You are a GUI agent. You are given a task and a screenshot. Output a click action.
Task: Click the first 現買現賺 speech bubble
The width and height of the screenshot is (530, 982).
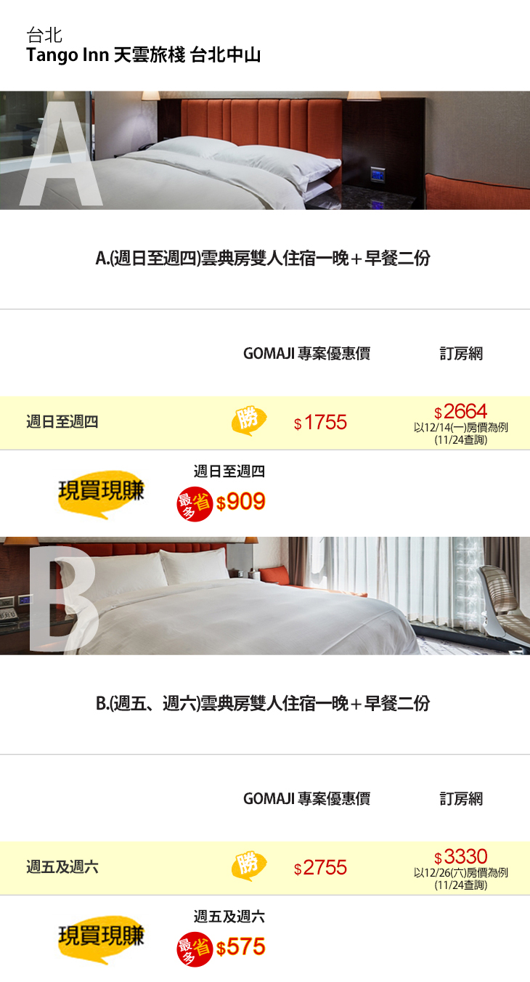pyautogui.click(x=101, y=494)
